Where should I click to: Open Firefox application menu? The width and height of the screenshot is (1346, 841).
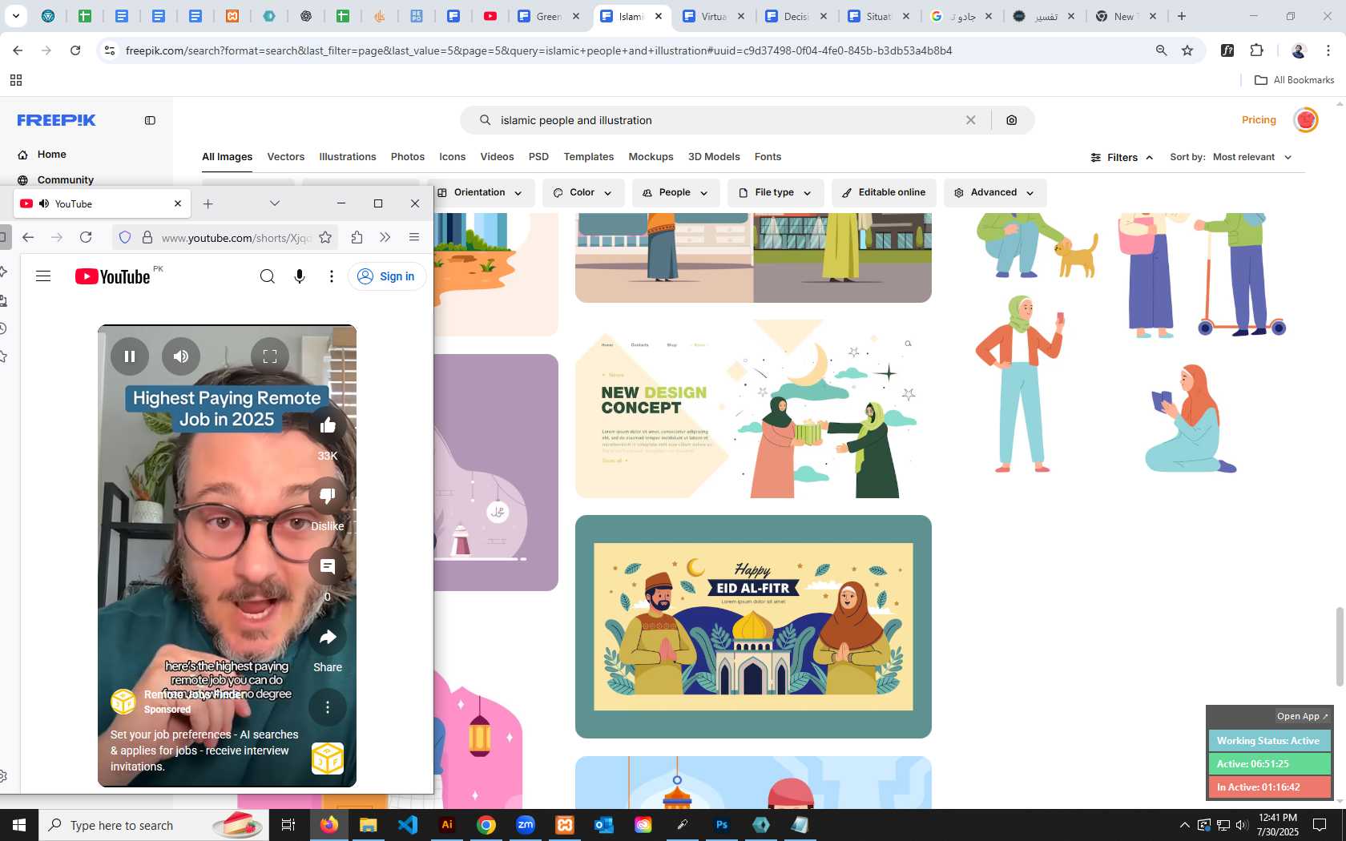(x=414, y=237)
